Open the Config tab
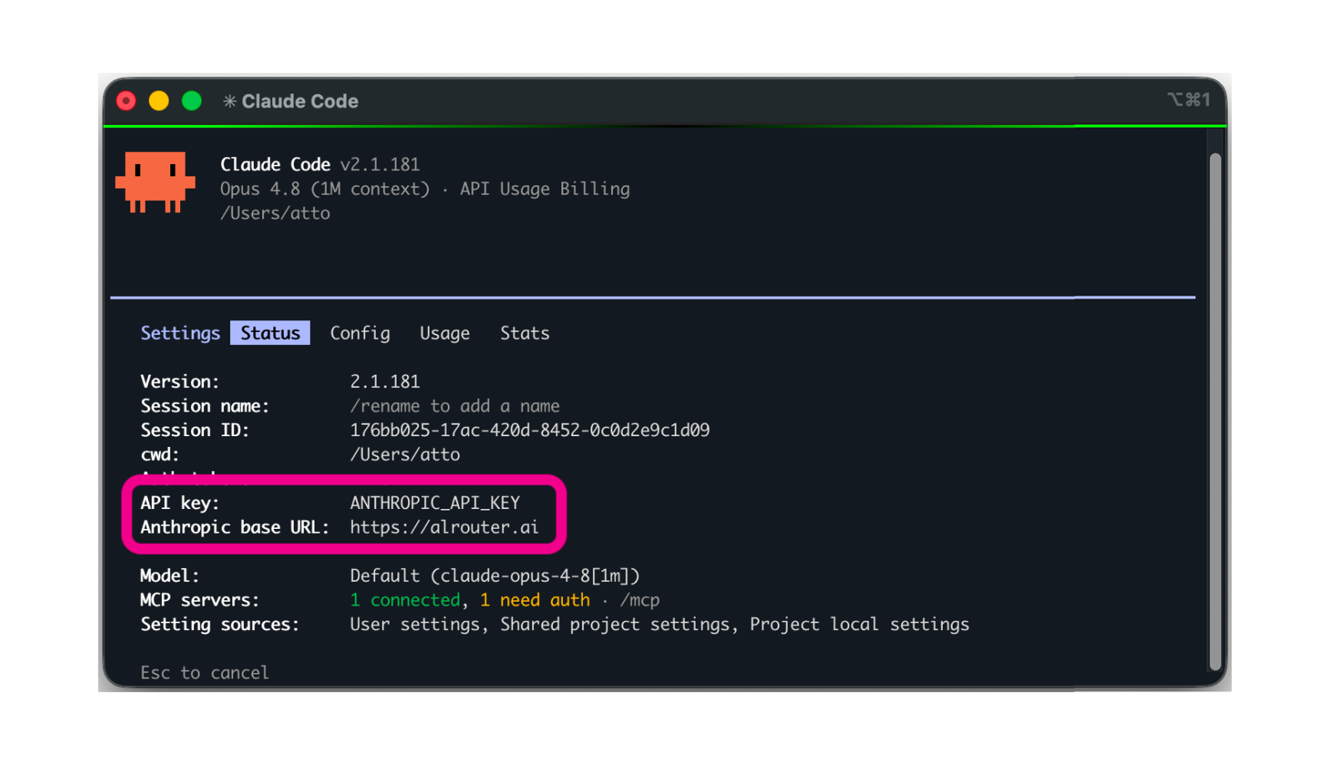Image resolution: width=1330 pixels, height=765 pixels. pyautogui.click(x=360, y=333)
